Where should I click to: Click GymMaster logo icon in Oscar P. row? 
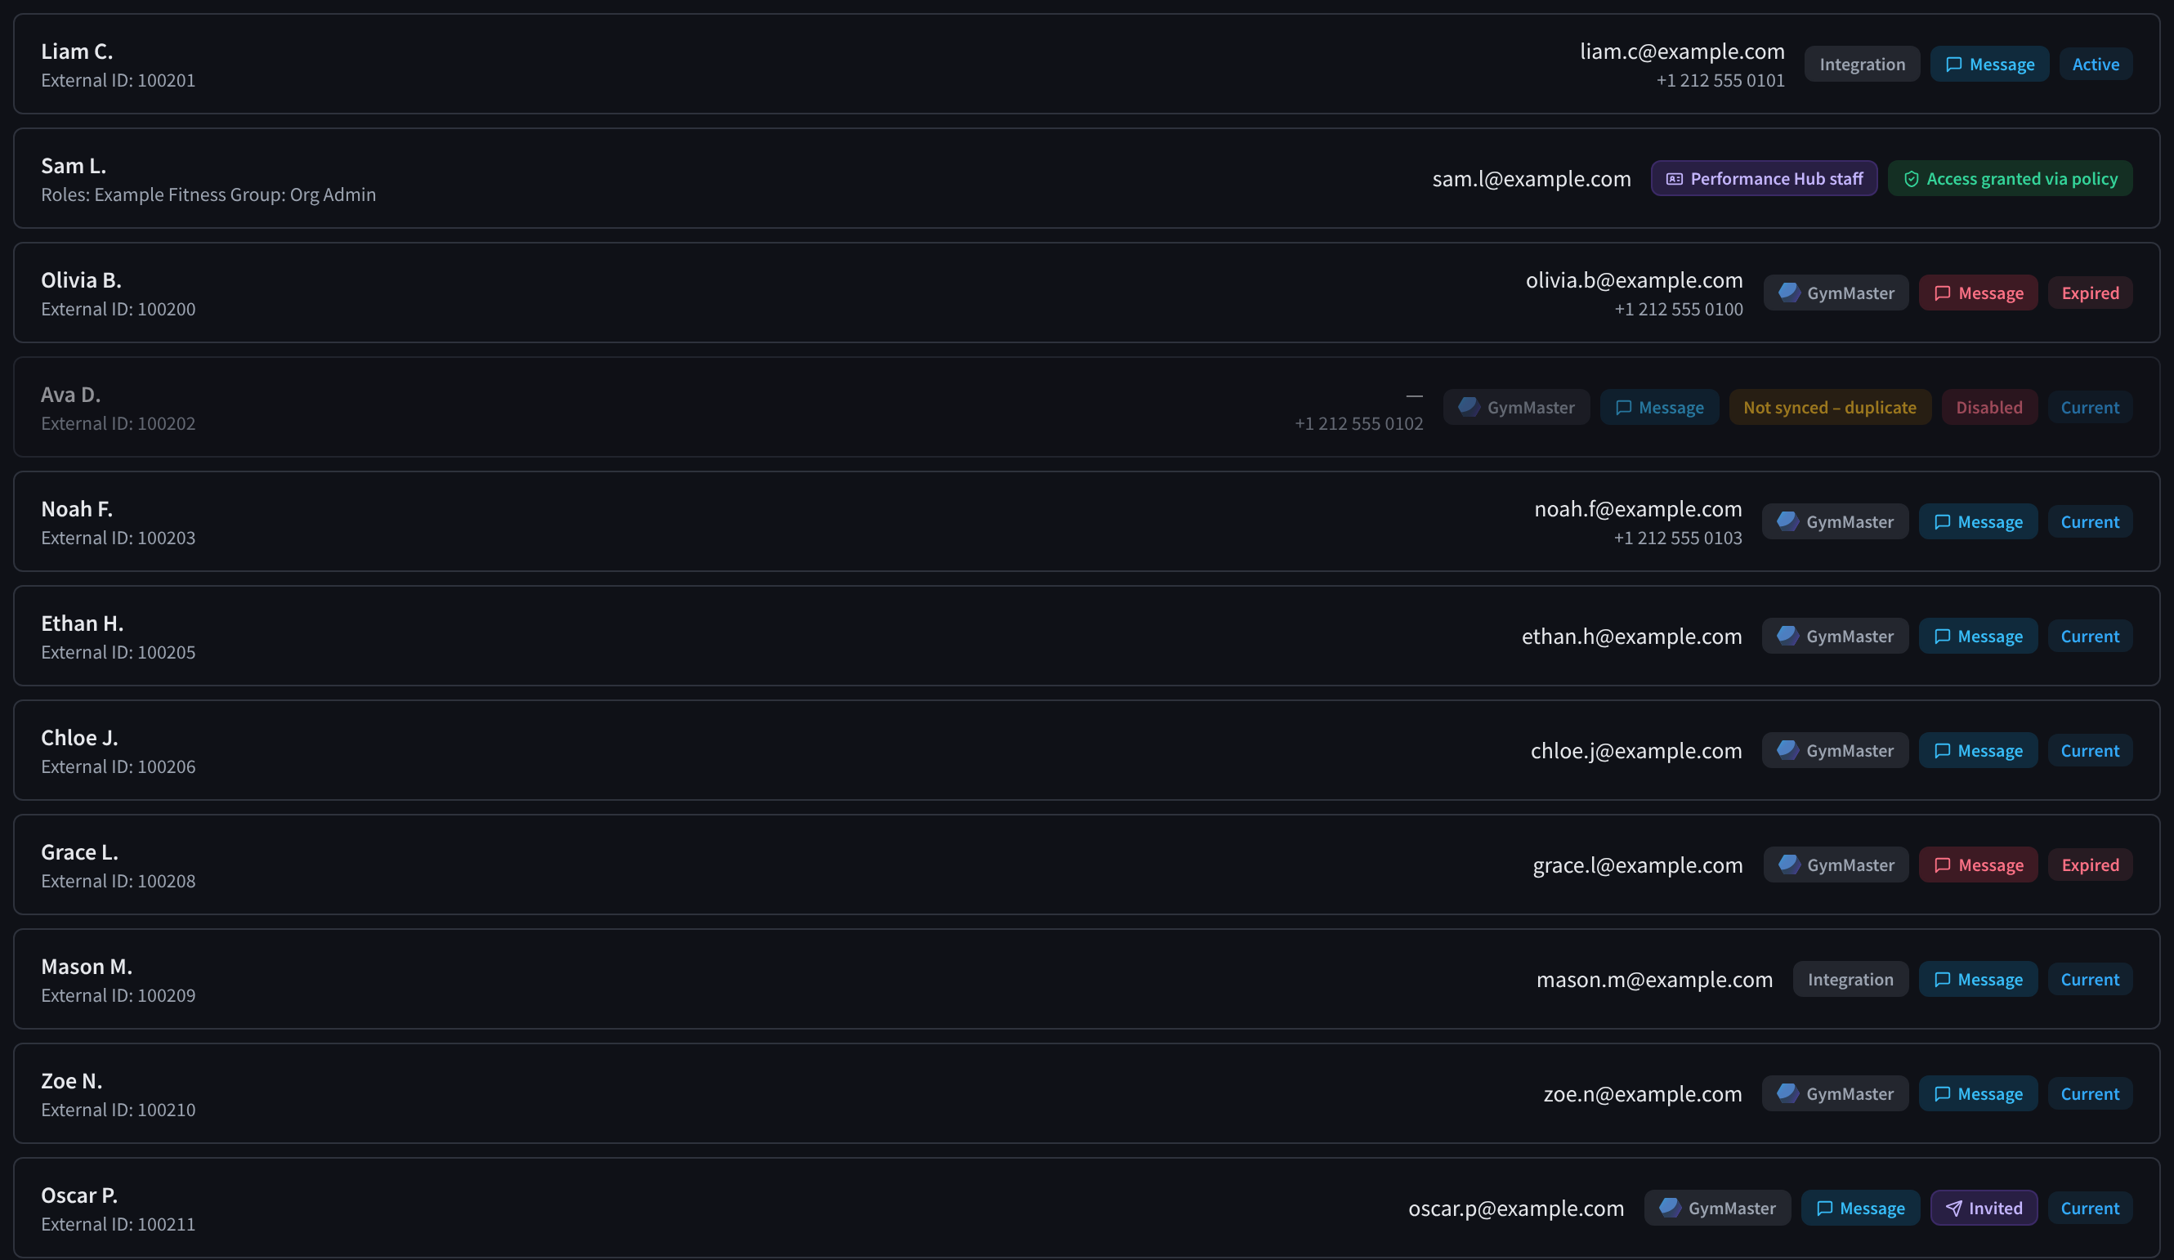(x=1669, y=1208)
